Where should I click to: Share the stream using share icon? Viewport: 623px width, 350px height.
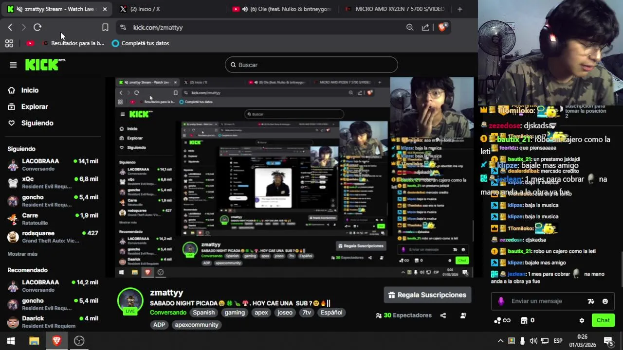(x=443, y=315)
